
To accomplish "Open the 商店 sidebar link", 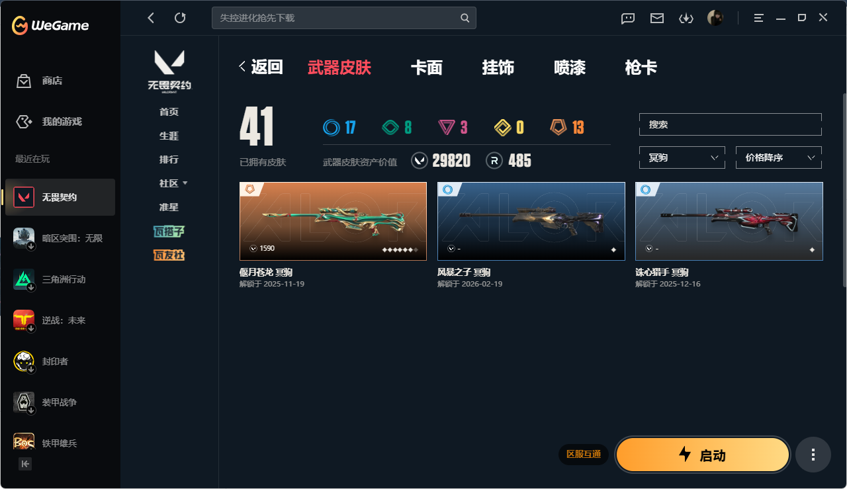I will 52,81.
